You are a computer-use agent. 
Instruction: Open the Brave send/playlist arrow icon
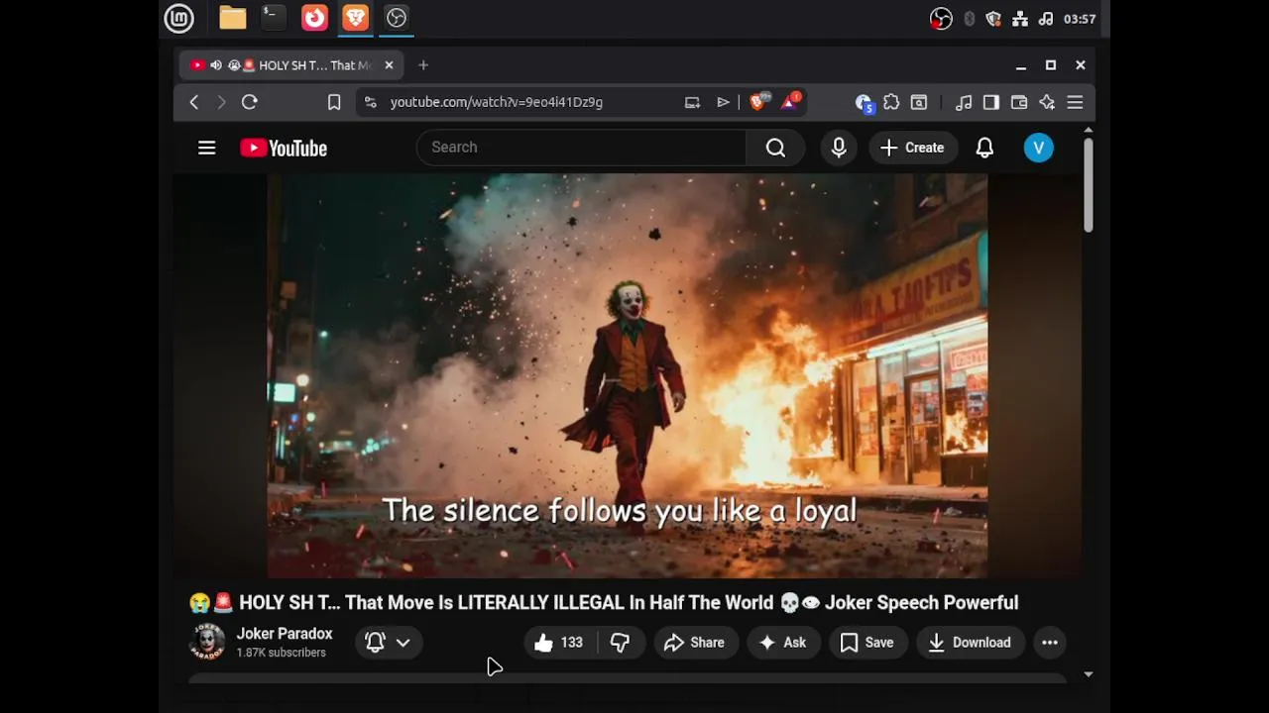723,102
